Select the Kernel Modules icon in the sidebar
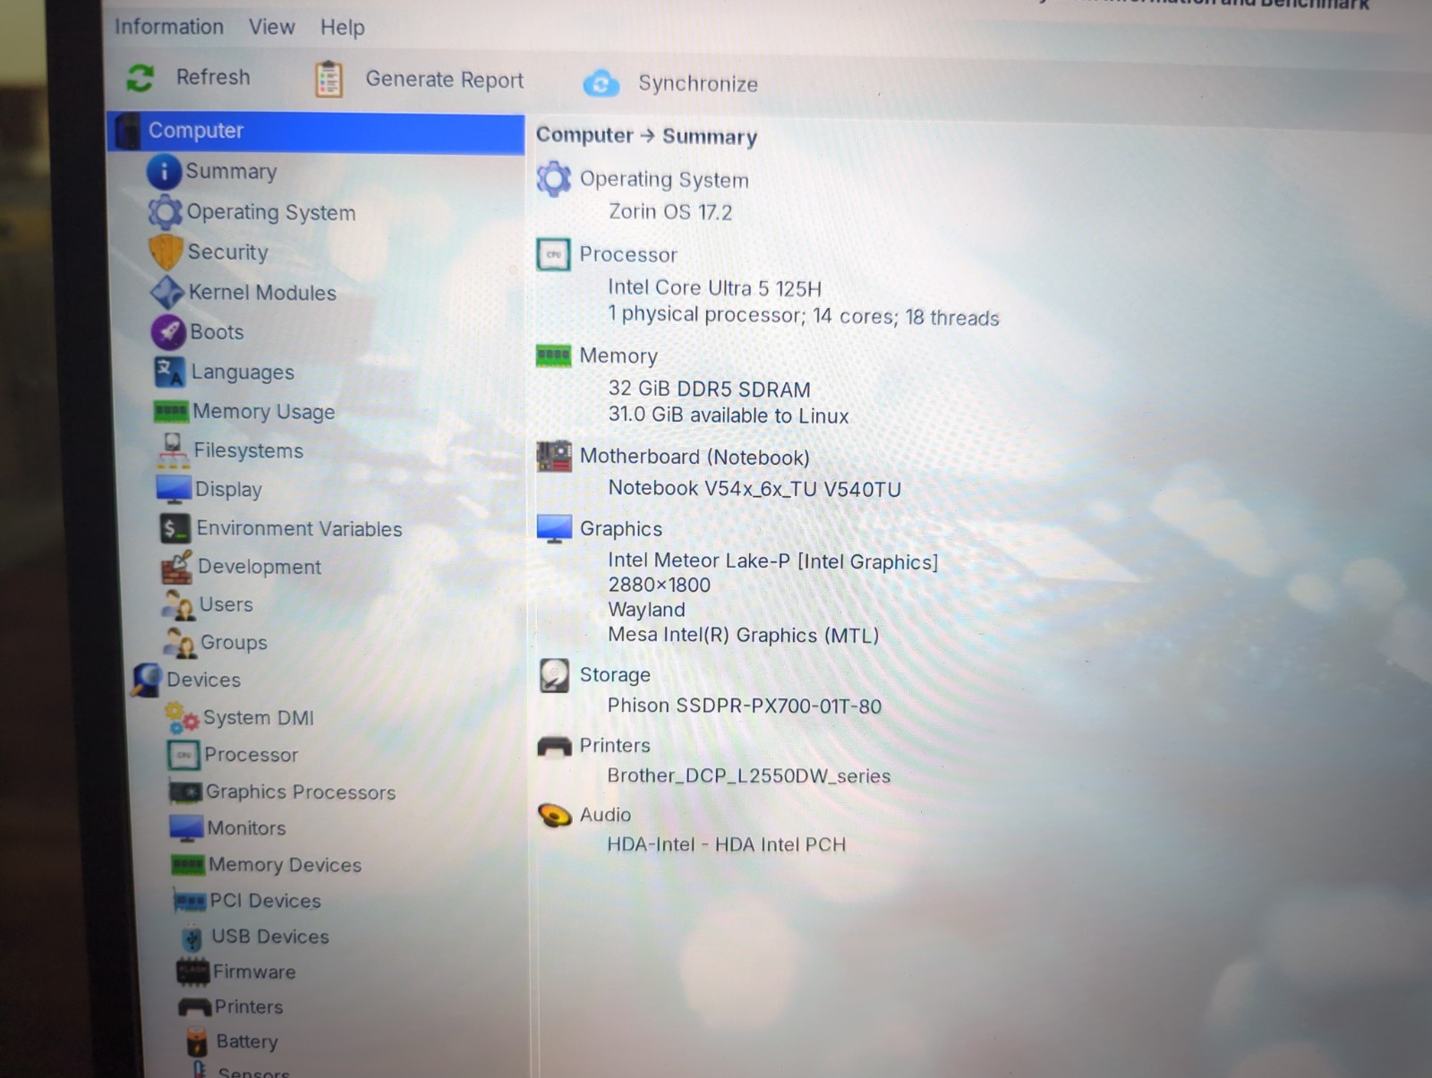The image size is (1432, 1078). pos(167,292)
